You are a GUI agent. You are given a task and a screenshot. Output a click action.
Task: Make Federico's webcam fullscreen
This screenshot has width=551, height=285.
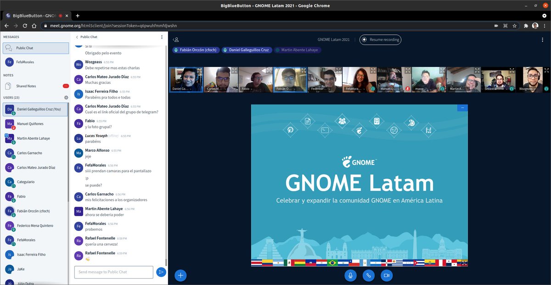point(338,71)
